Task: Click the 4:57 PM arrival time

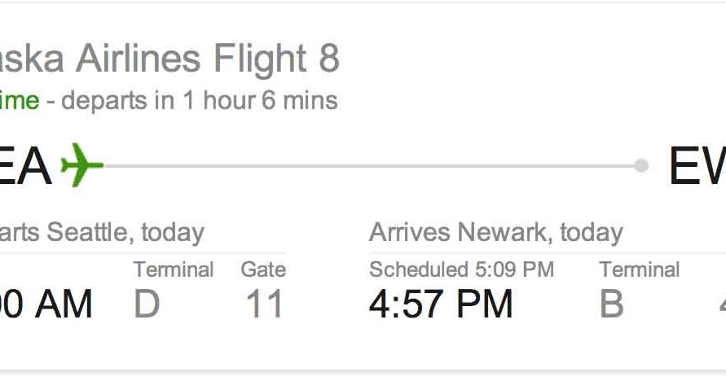Action: pos(441,304)
